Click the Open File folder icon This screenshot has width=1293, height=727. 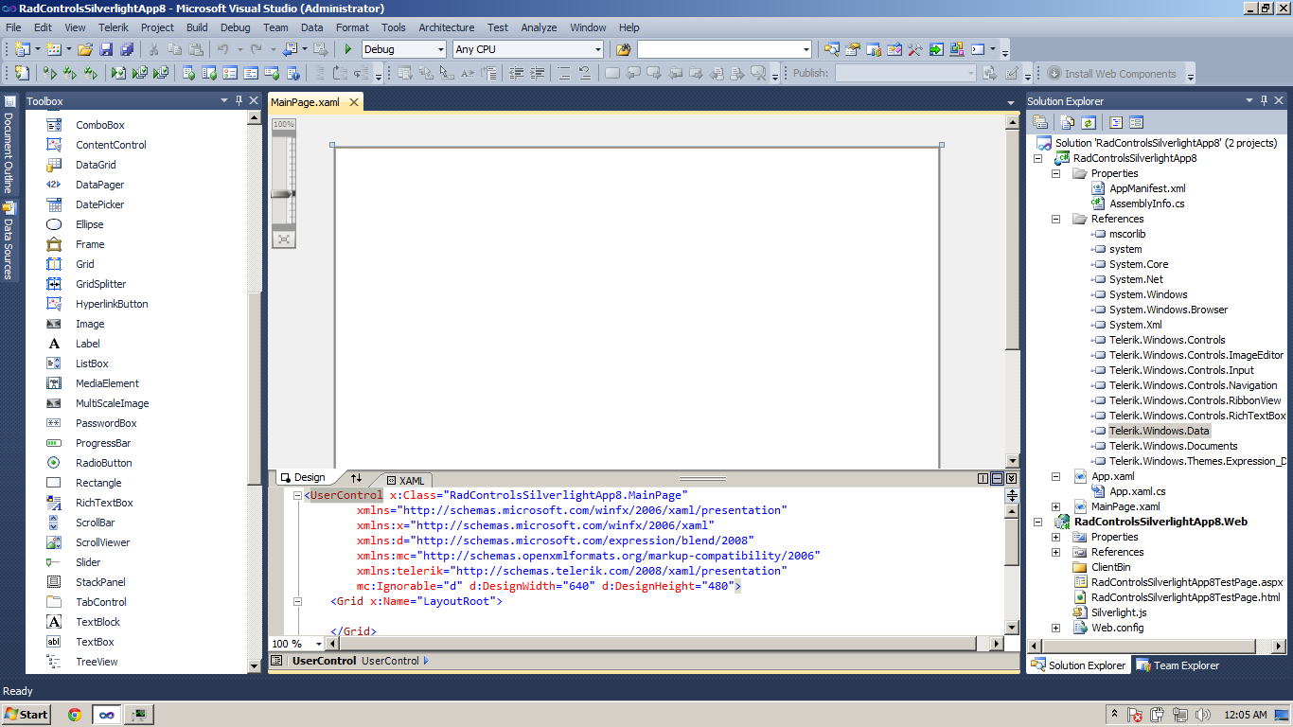85,49
